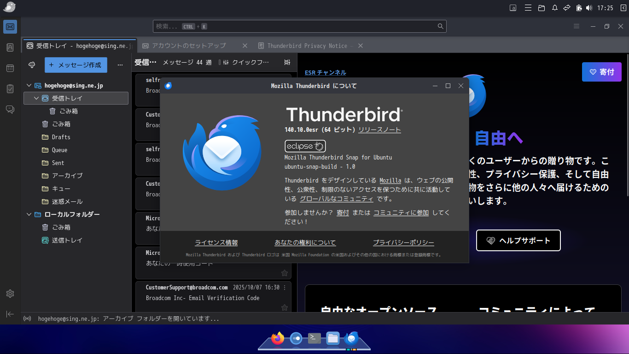Toggle the star on the top Microsoft message

pos(284,238)
